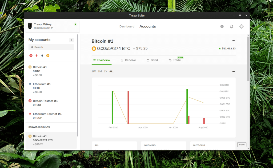Open settings gear icon

coord(241,26)
